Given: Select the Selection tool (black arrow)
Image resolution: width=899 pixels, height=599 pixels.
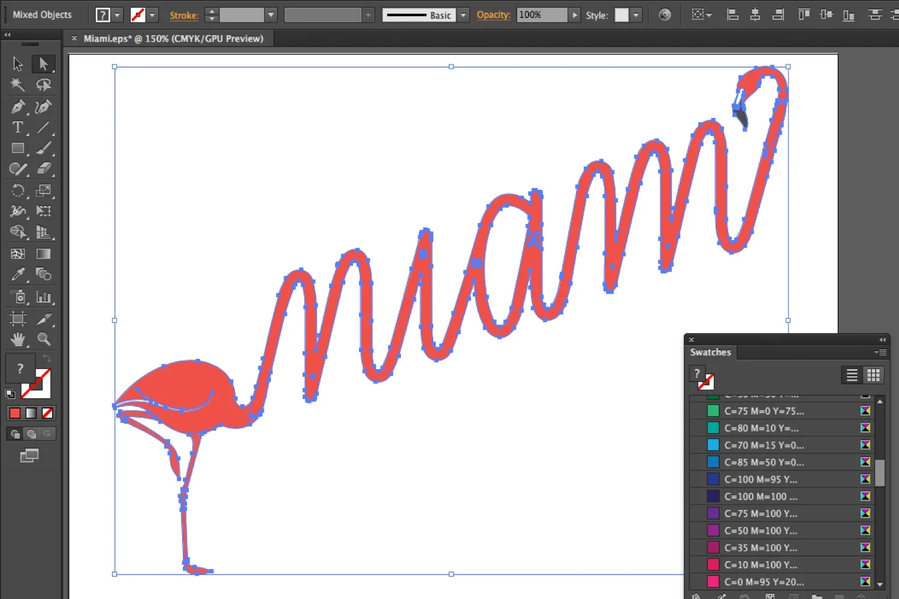Looking at the screenshot, I should (17, 63).
